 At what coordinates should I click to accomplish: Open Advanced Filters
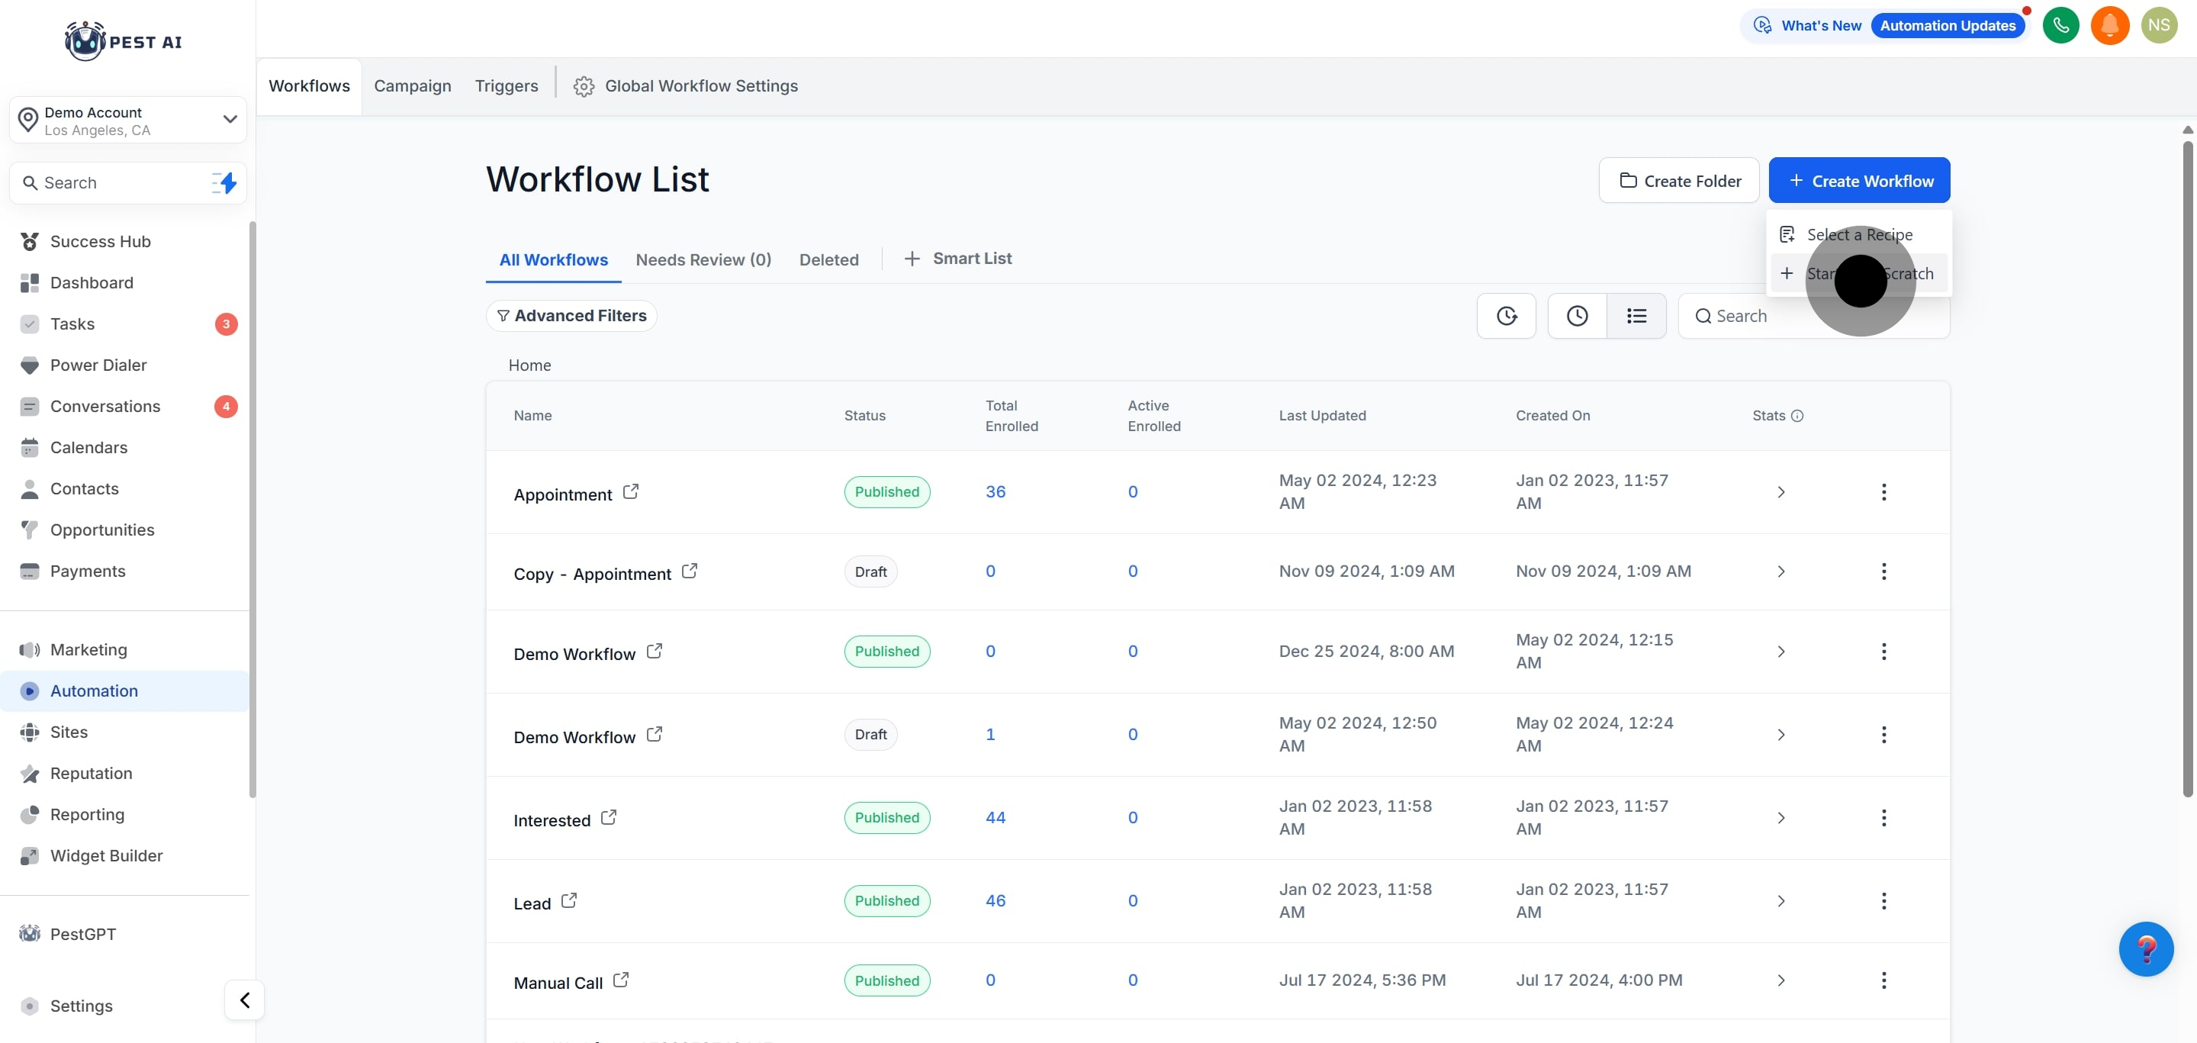pyautogui.click(x=571, y=317)
